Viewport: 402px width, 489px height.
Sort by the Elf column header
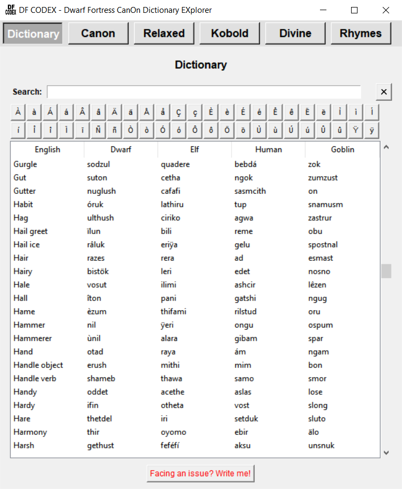click(195, 149)
